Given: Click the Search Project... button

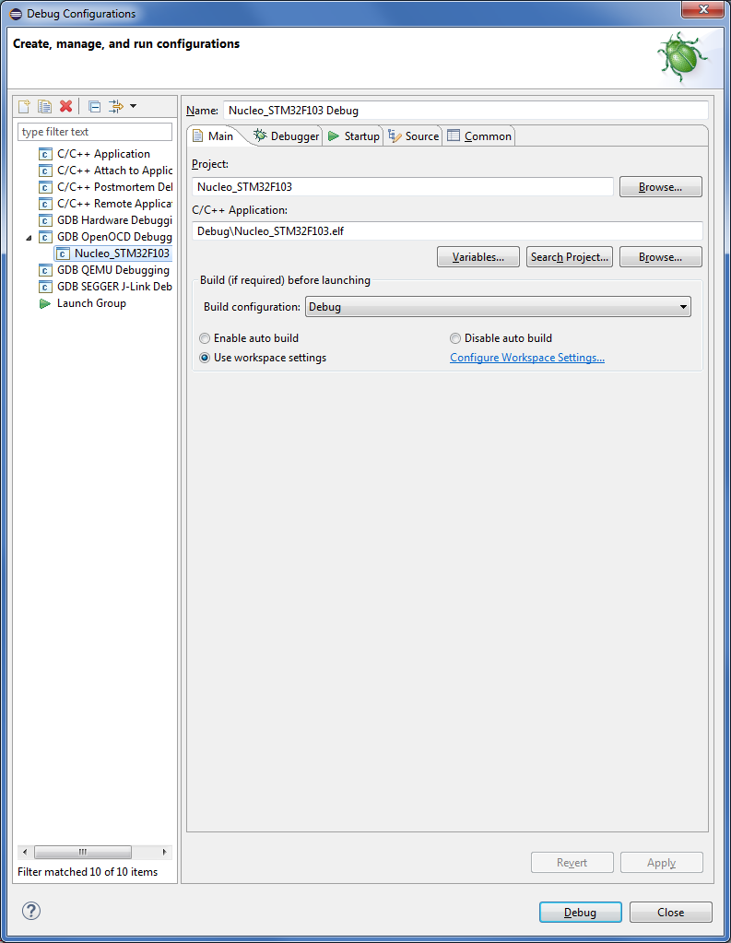Looking at the screenshot, I should point(570,257).
